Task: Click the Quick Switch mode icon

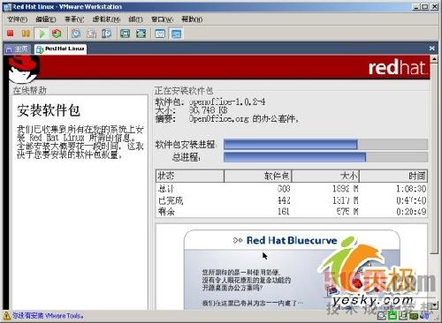Action: point(141,34)
